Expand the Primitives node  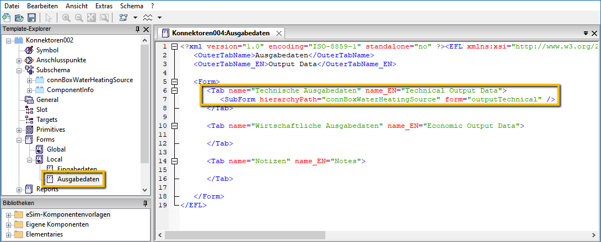pyautogui.click(x=19, y=130)
